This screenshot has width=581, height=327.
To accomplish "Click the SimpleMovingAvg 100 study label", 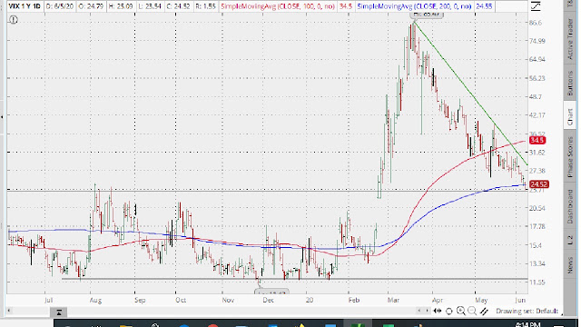I will click(278, 6).
